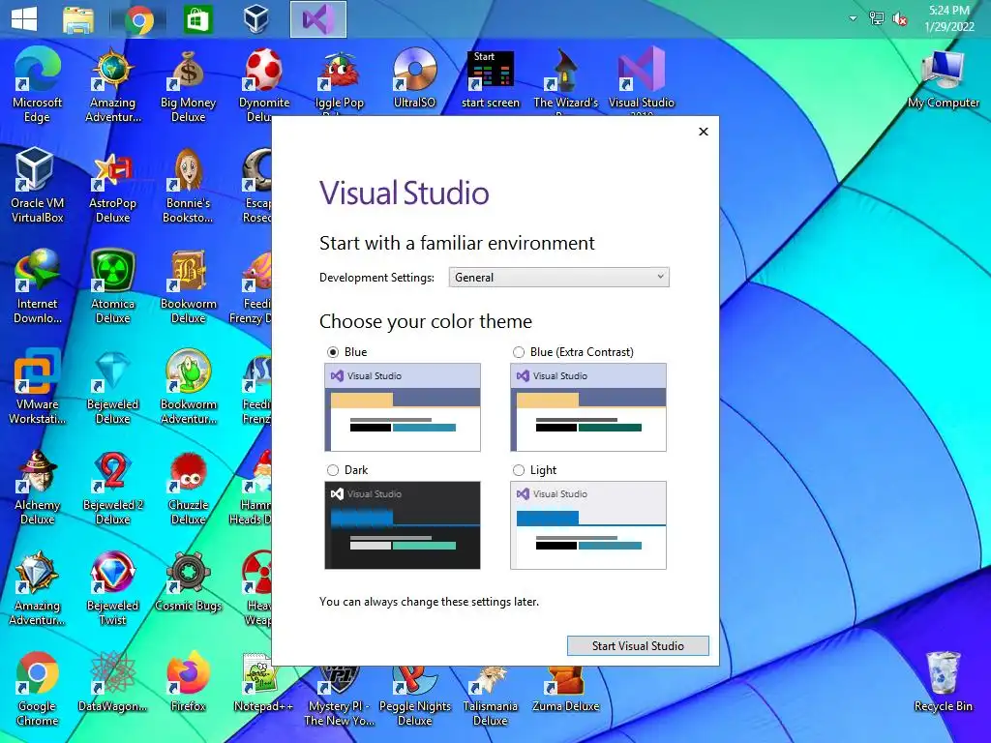This screenshot has width=991, height=743.
Task: Select the Dark theme radio button
Action: 333,470
